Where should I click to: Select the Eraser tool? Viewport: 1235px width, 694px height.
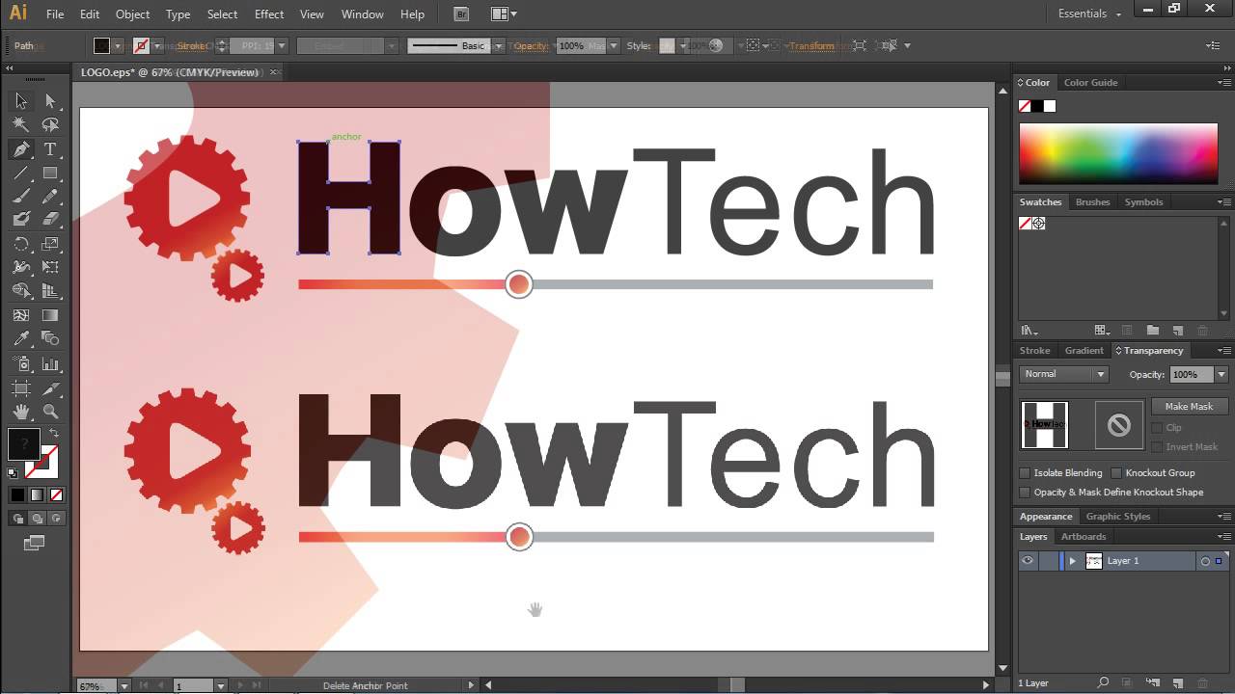click(50, 220)
